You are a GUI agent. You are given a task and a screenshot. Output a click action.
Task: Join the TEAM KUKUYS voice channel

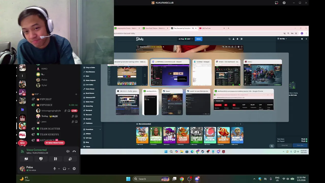[49, 134]
